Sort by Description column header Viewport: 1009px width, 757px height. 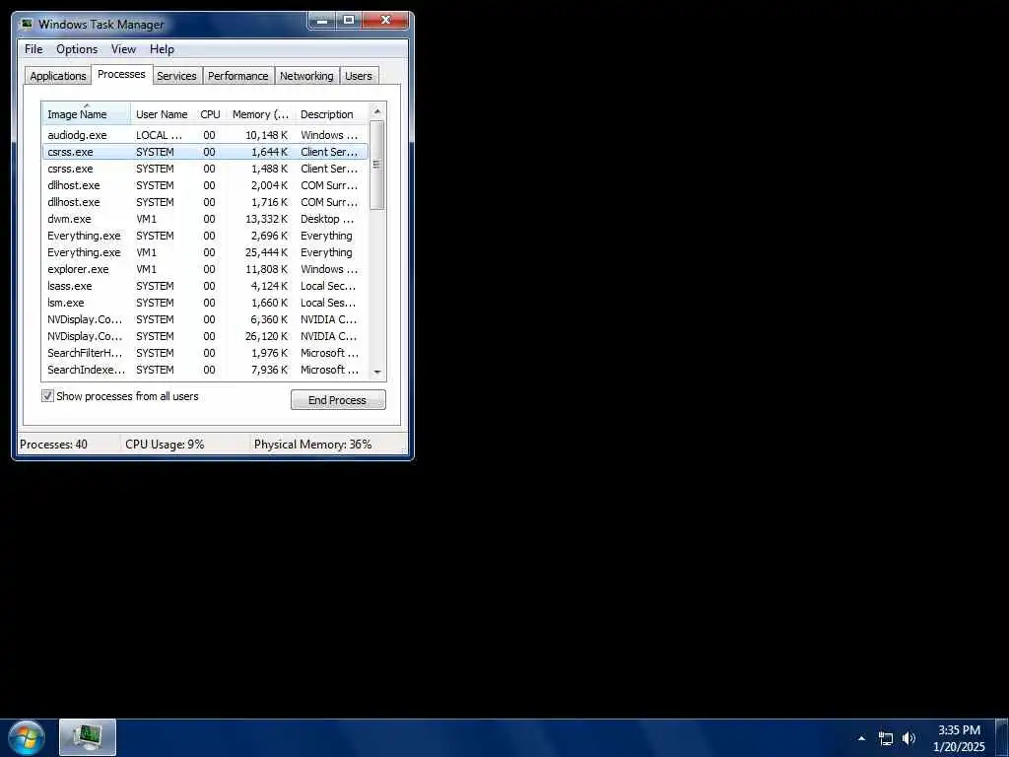click(x=330, y=114)
